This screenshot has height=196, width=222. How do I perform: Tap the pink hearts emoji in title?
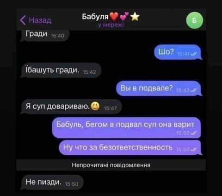coord(124,17)
